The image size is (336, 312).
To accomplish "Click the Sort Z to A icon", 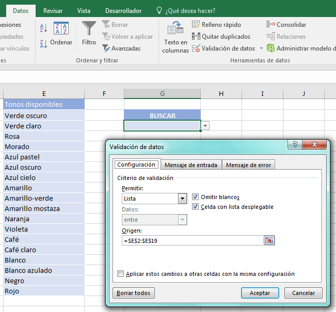I will 43,44.
